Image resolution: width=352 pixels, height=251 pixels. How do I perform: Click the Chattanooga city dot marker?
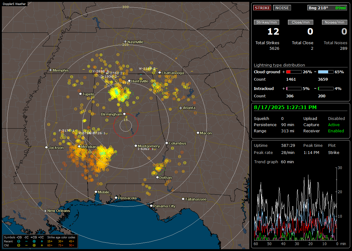click(x=160, y=72)
